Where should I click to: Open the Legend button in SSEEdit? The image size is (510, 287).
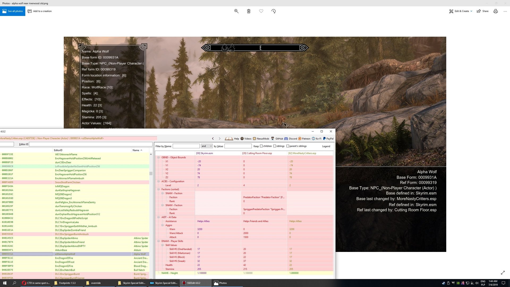coord(326,146)
